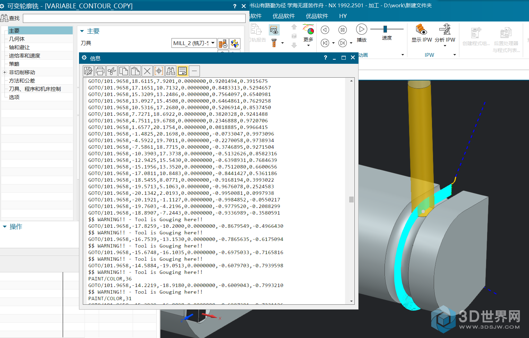This screenshot has width=529, height=338.
Task: Click the milling tool display icon in ribbon
Action: tap(274, 43)
